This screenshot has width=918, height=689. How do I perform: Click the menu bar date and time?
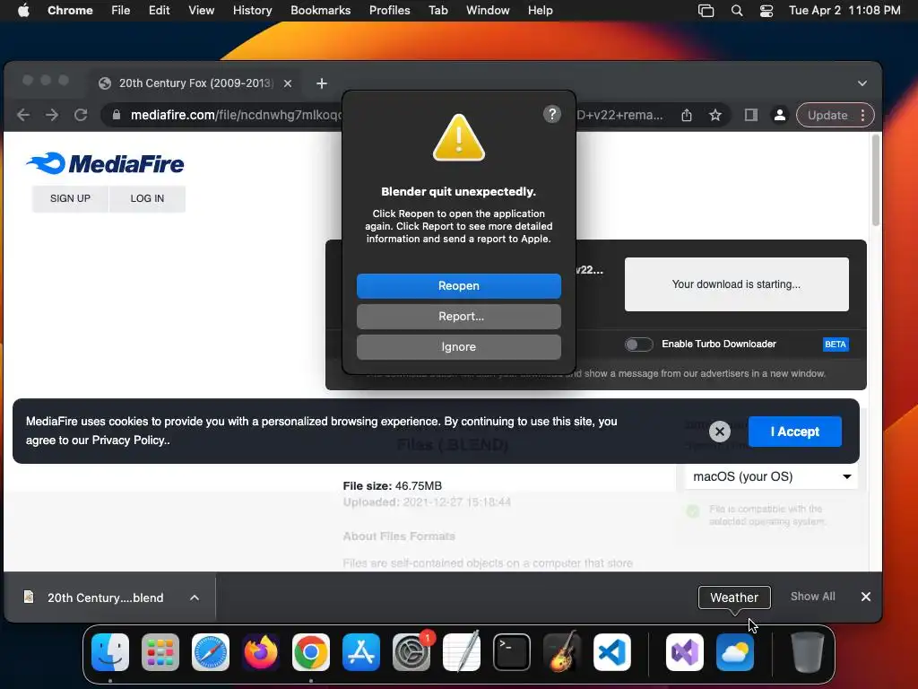coord(844,11)
